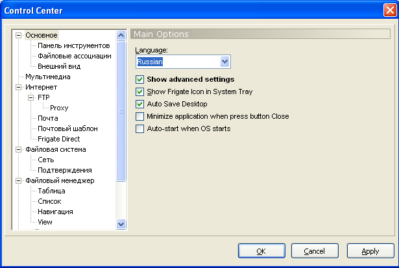This screenshot has width=399, height=268.
Task: Collapse the Файловая система tree node
Action: coord(19,150)
